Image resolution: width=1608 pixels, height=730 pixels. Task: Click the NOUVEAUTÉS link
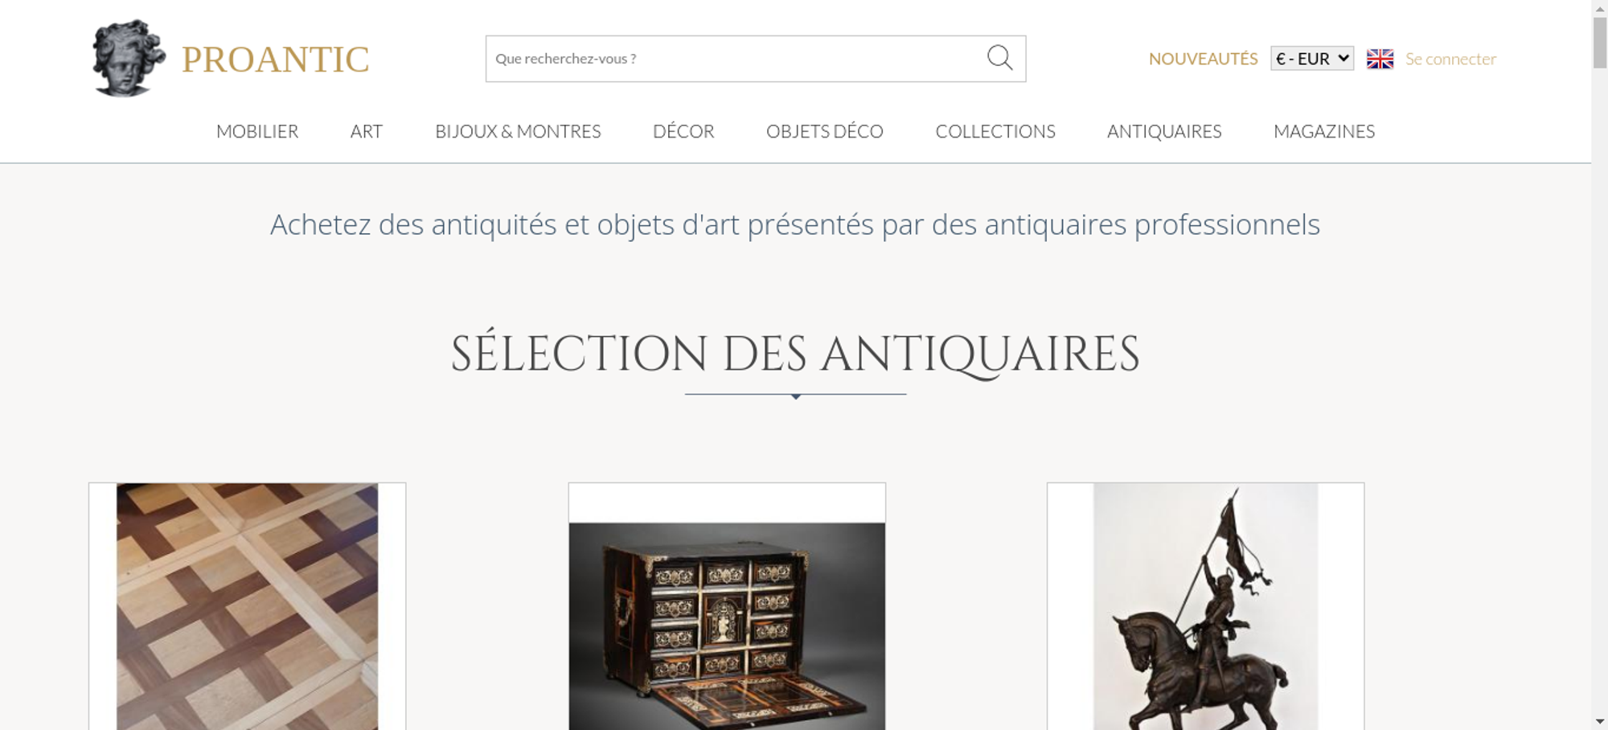tap(1203, 59)
